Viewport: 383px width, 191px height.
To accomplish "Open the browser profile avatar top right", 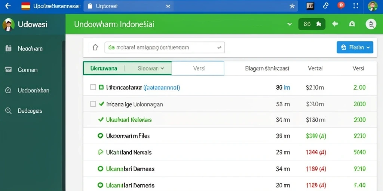I will pos(373,6).
